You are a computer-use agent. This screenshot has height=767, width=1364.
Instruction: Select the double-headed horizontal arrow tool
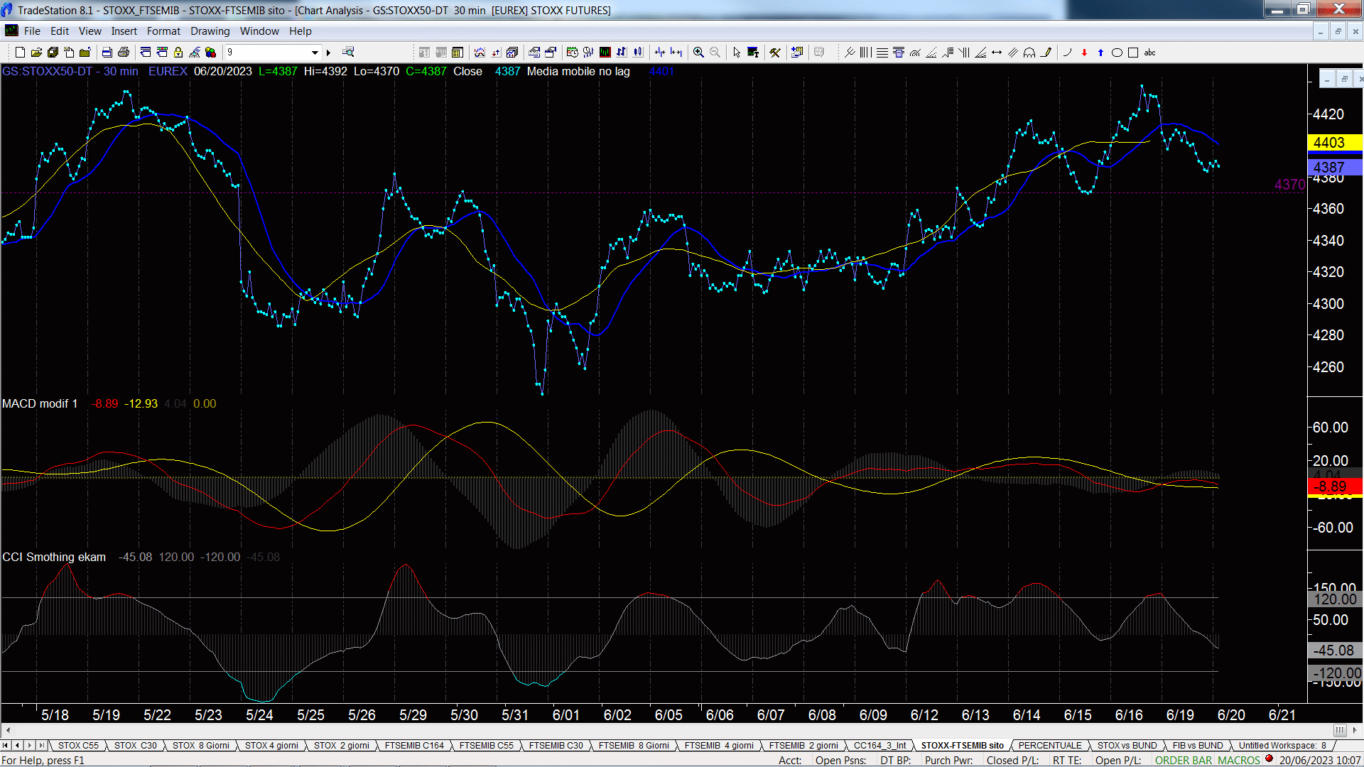[x=997, y=53]
